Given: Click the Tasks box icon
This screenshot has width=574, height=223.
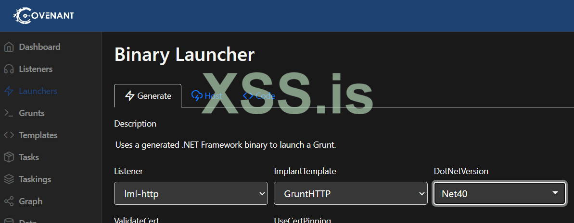Looking at the screenshot, I should pyautogui.click(x=9, y=157).
